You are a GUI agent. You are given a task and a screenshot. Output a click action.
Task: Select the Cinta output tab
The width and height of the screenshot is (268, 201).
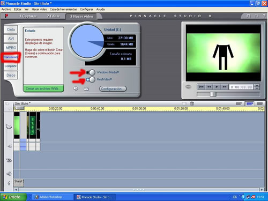[x=11, y=29]
